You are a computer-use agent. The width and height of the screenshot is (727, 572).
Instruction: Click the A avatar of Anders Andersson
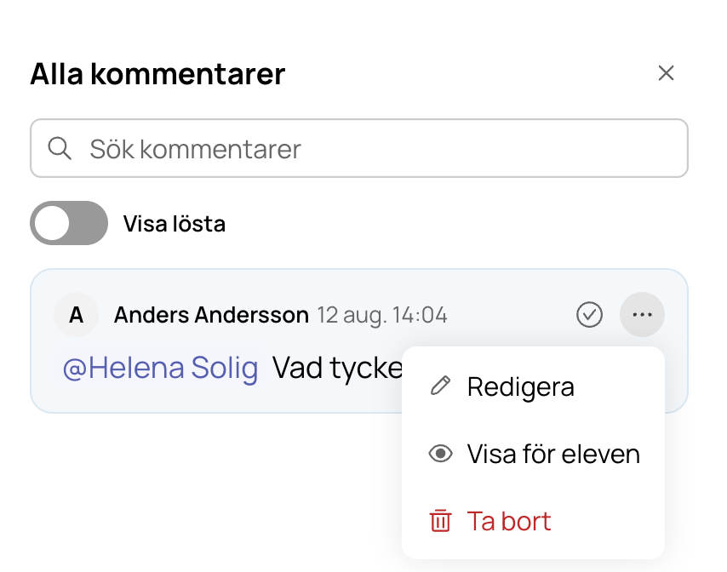[x=76, y=315]
